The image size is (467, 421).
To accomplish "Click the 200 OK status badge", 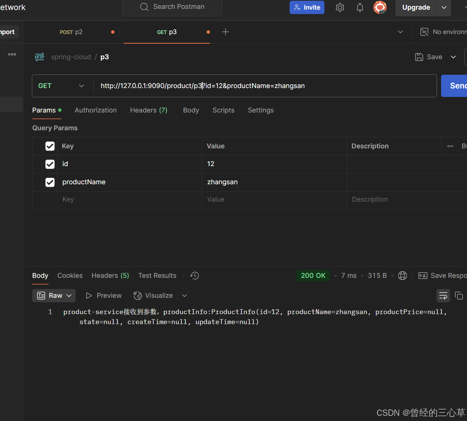I will [313, 276].
